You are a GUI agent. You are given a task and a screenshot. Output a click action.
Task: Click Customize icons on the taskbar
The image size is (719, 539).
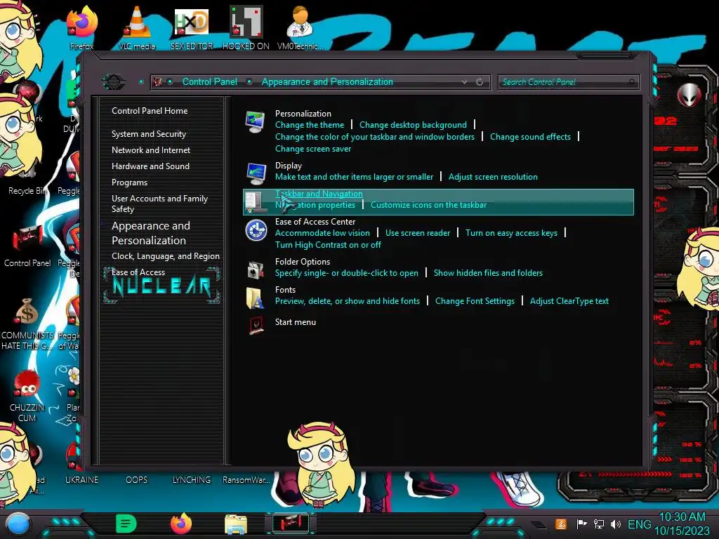[428, 205]
